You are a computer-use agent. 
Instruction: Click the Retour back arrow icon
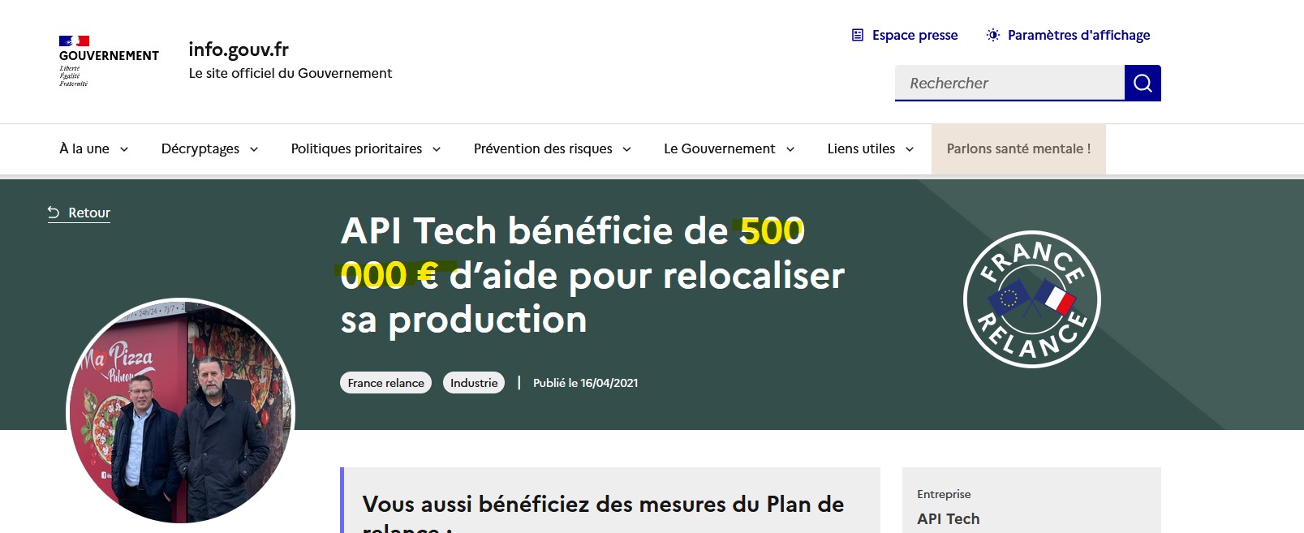[54, 213]
